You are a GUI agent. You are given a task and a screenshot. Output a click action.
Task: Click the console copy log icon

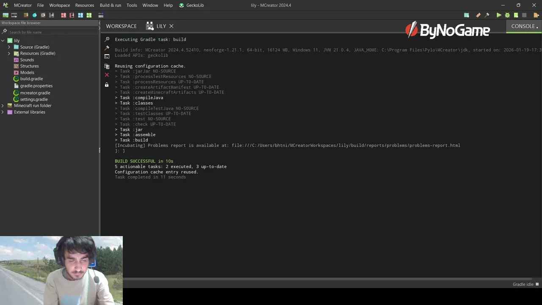click(107, 67)
